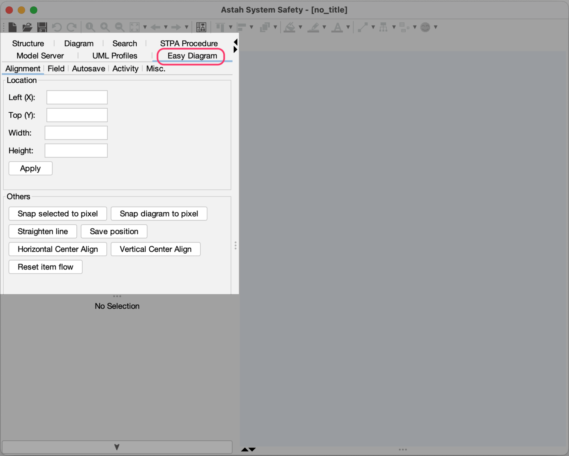Open an existing project file
Image resolution: width=569 pixels, height=456 pixels.
tap(27, 27)
